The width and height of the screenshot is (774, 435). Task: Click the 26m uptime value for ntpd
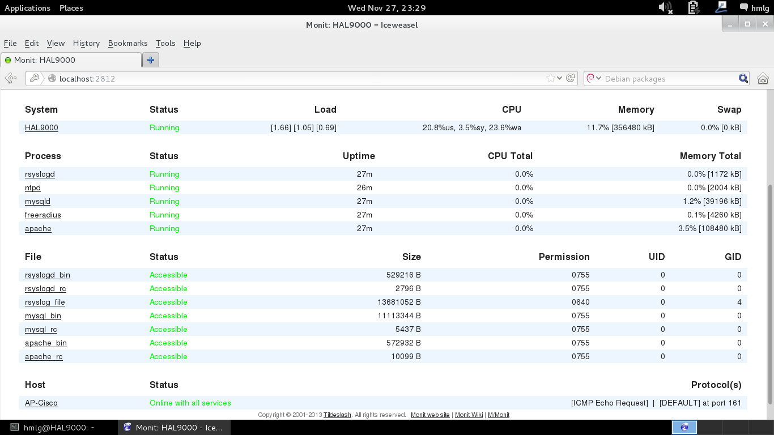364,187
